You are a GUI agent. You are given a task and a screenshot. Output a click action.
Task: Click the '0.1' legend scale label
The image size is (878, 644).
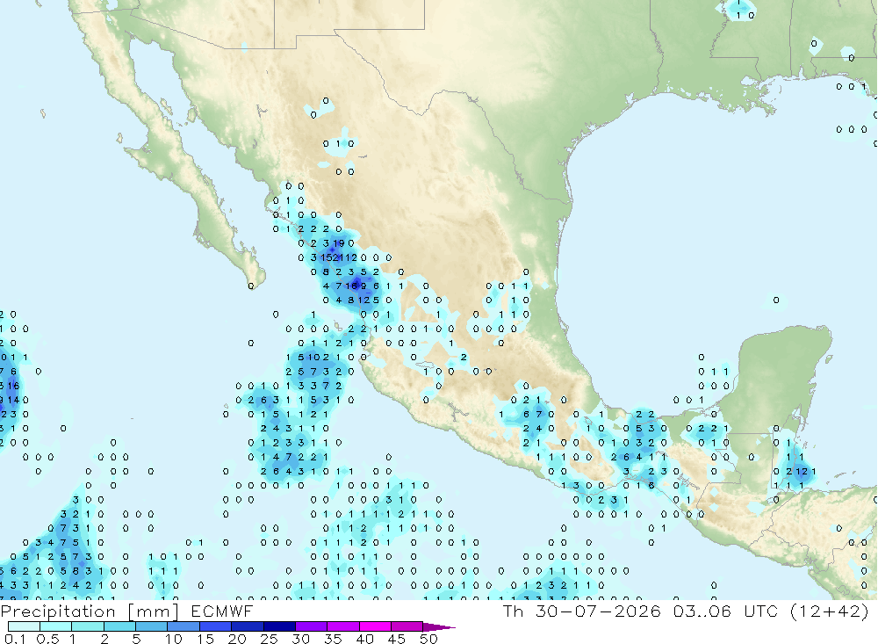tap(15, 639)
